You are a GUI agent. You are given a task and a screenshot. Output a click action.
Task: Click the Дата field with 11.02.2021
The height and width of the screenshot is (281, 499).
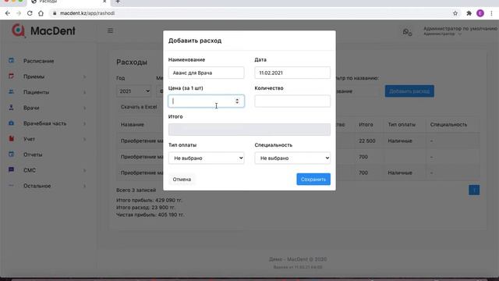point(292,73)
